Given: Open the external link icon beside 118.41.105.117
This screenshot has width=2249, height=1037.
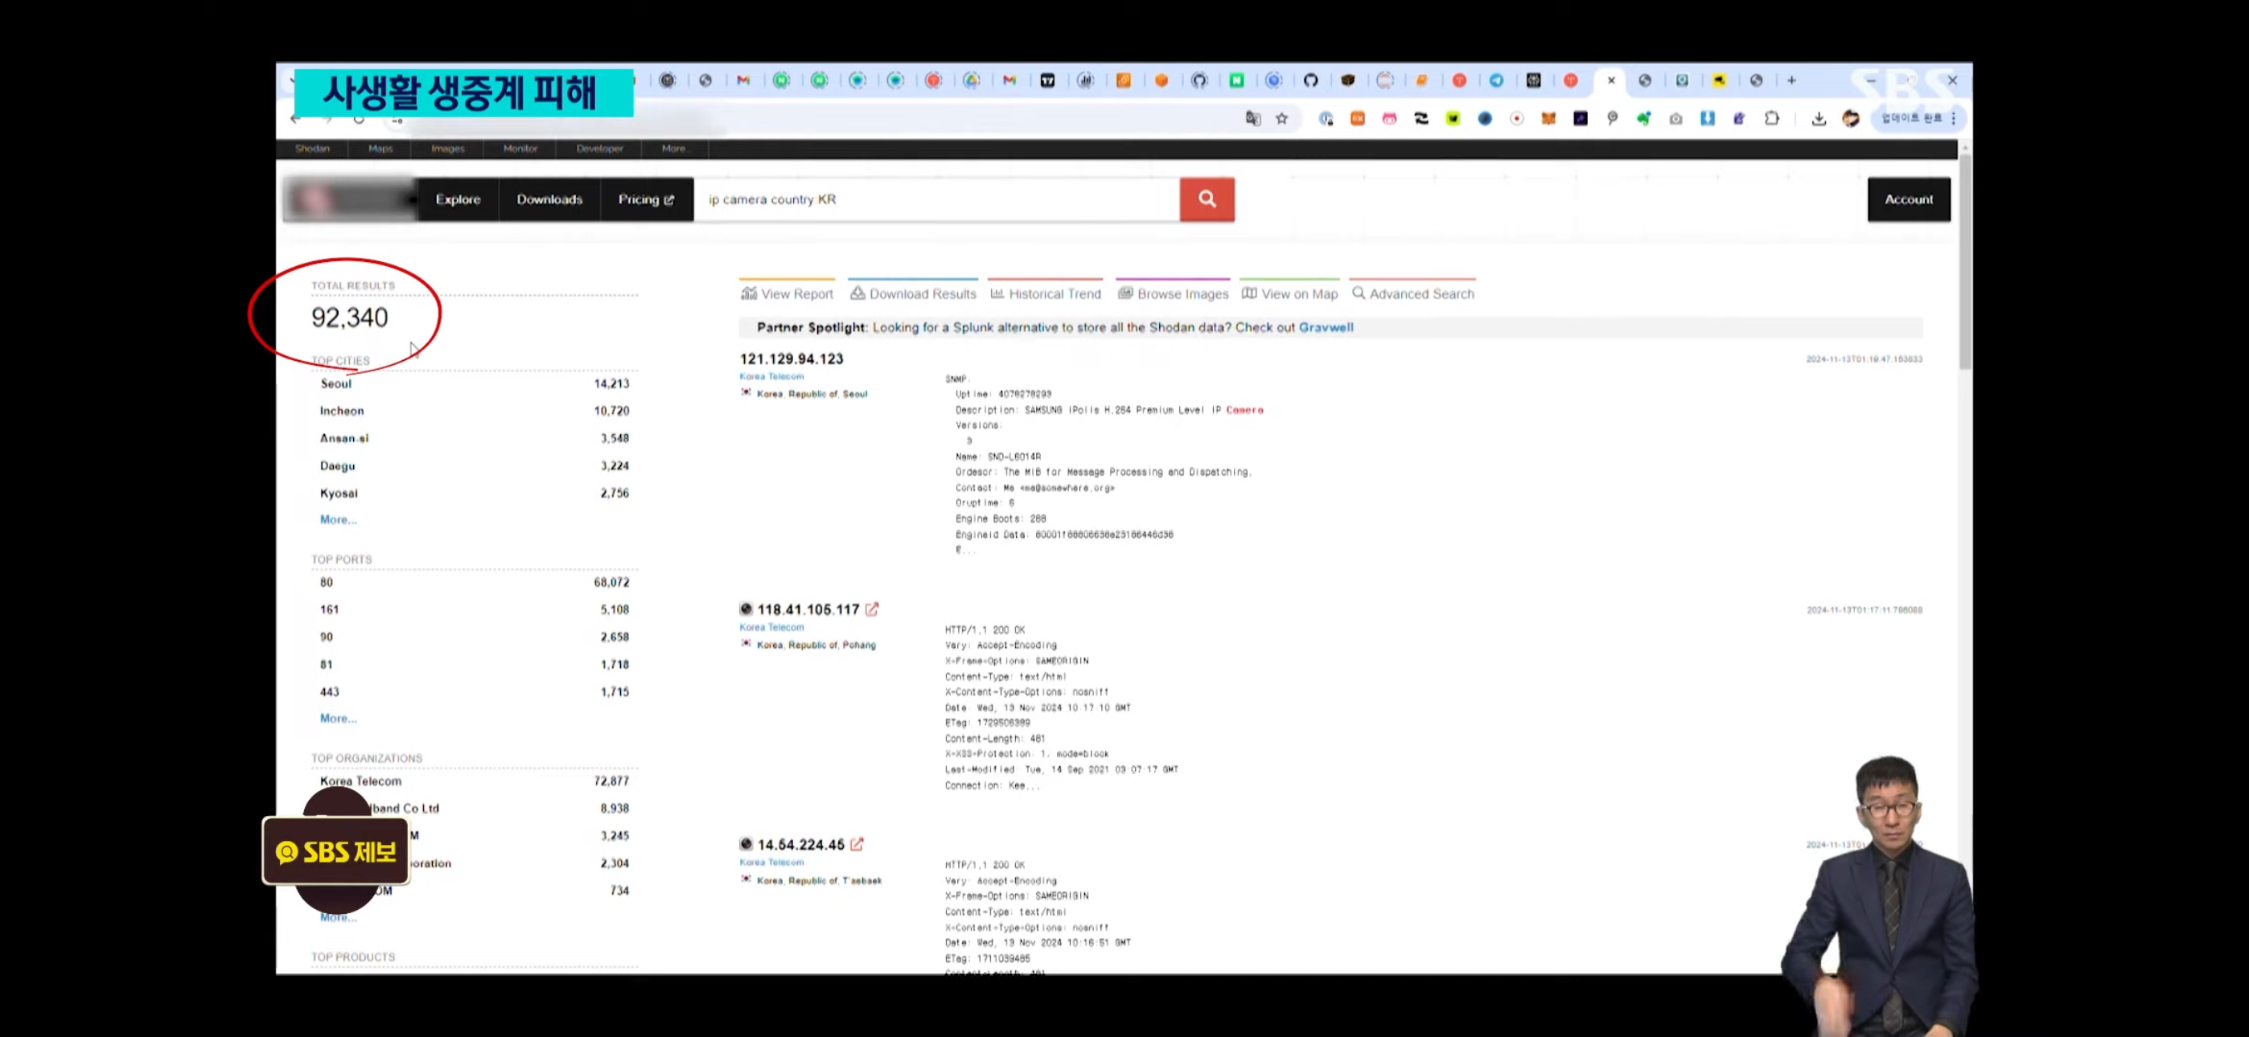Looking at the screenshot, I should pyautogui.click(x=871, y=609).
